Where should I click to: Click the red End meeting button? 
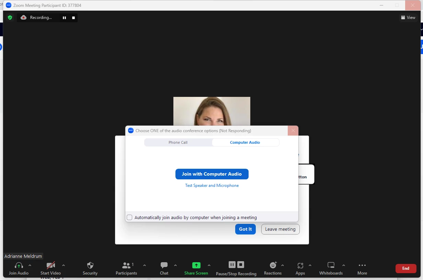[x=406, y=268]
